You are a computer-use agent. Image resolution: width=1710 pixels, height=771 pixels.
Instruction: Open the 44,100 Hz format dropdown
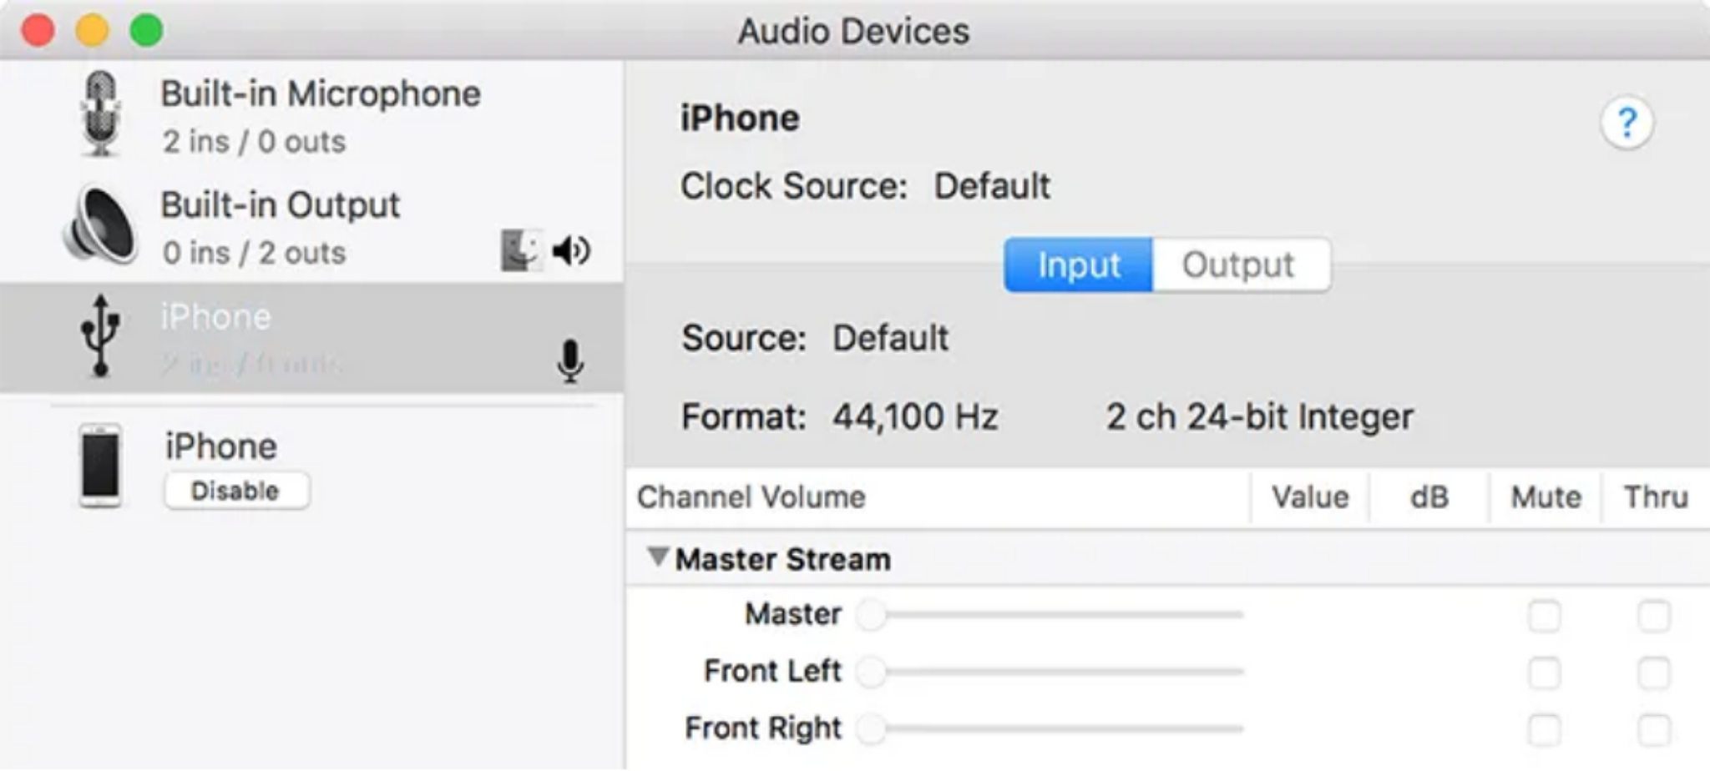tap(915, 416)
